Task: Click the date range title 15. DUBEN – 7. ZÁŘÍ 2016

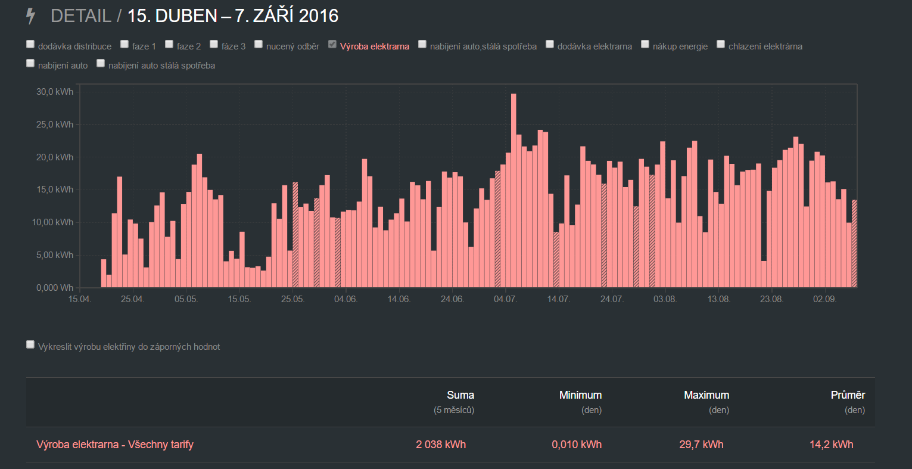Action: point(233,15)
